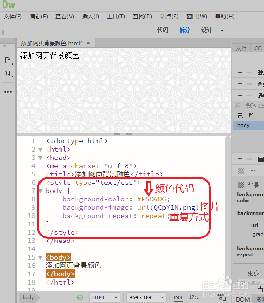Image resolution: width=264 pixels, height=303 pixels.
Task: Open the 文件(F) menu
Action: [x=12, y=17]
